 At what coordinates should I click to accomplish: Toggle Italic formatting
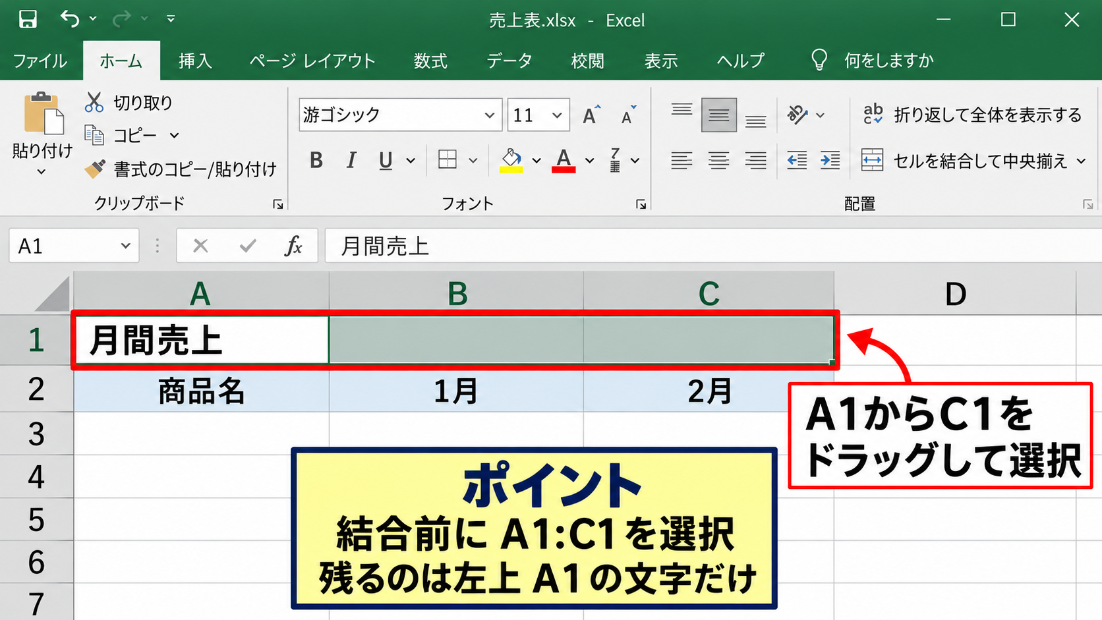pos(351,160)
